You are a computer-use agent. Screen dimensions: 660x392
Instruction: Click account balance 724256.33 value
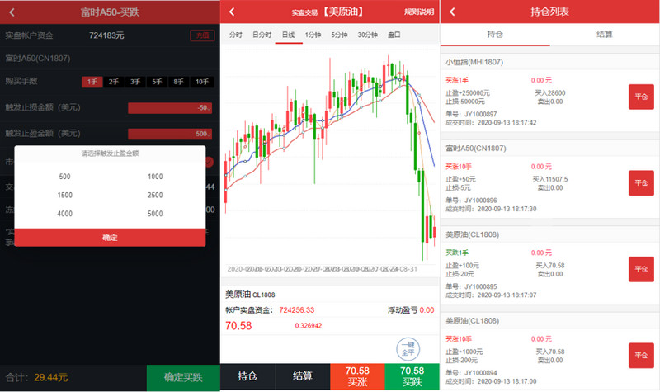(x=297, y=310)
